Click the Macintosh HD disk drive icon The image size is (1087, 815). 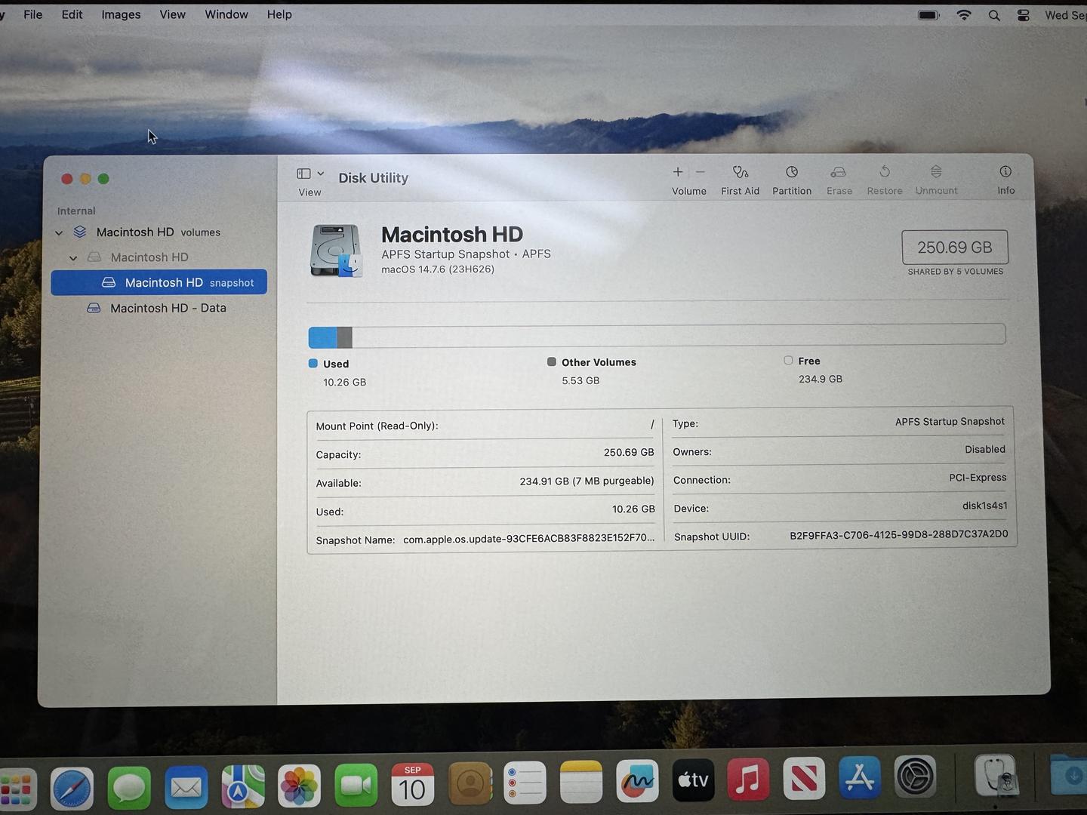[x=336, y=251]
